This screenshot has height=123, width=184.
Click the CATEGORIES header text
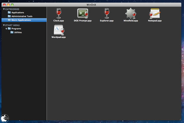pyautogui.click(x=12, y=9)
